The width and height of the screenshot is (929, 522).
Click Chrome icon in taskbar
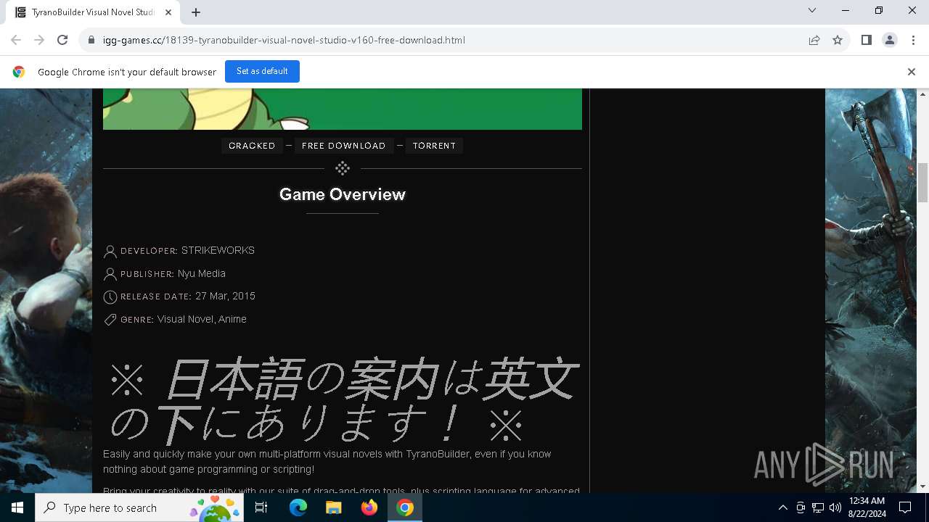click(x=405, y=507)
